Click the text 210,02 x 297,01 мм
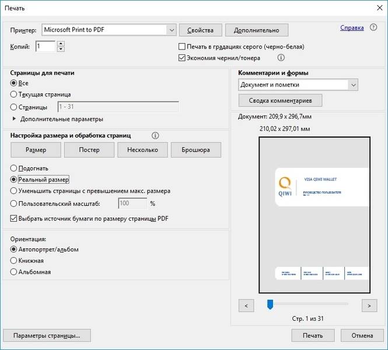388x350 pixels. [x=285, y=128]
